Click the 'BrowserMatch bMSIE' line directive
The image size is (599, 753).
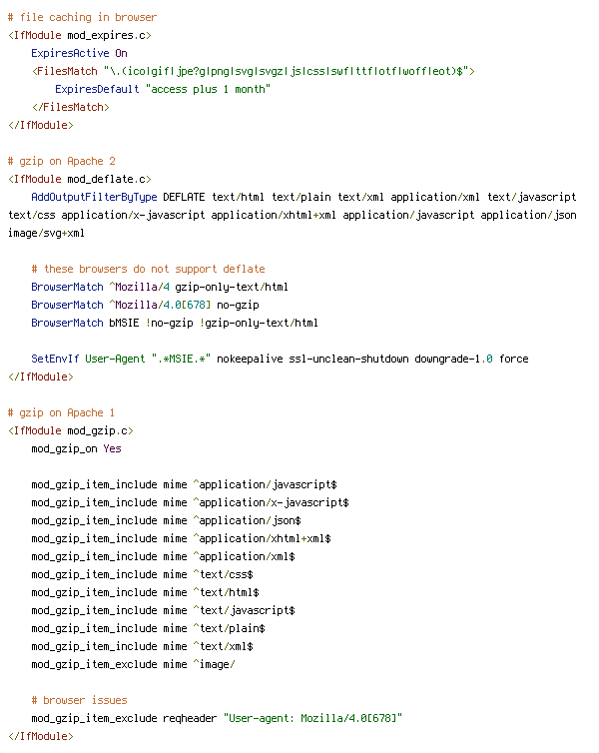[85, 323]
